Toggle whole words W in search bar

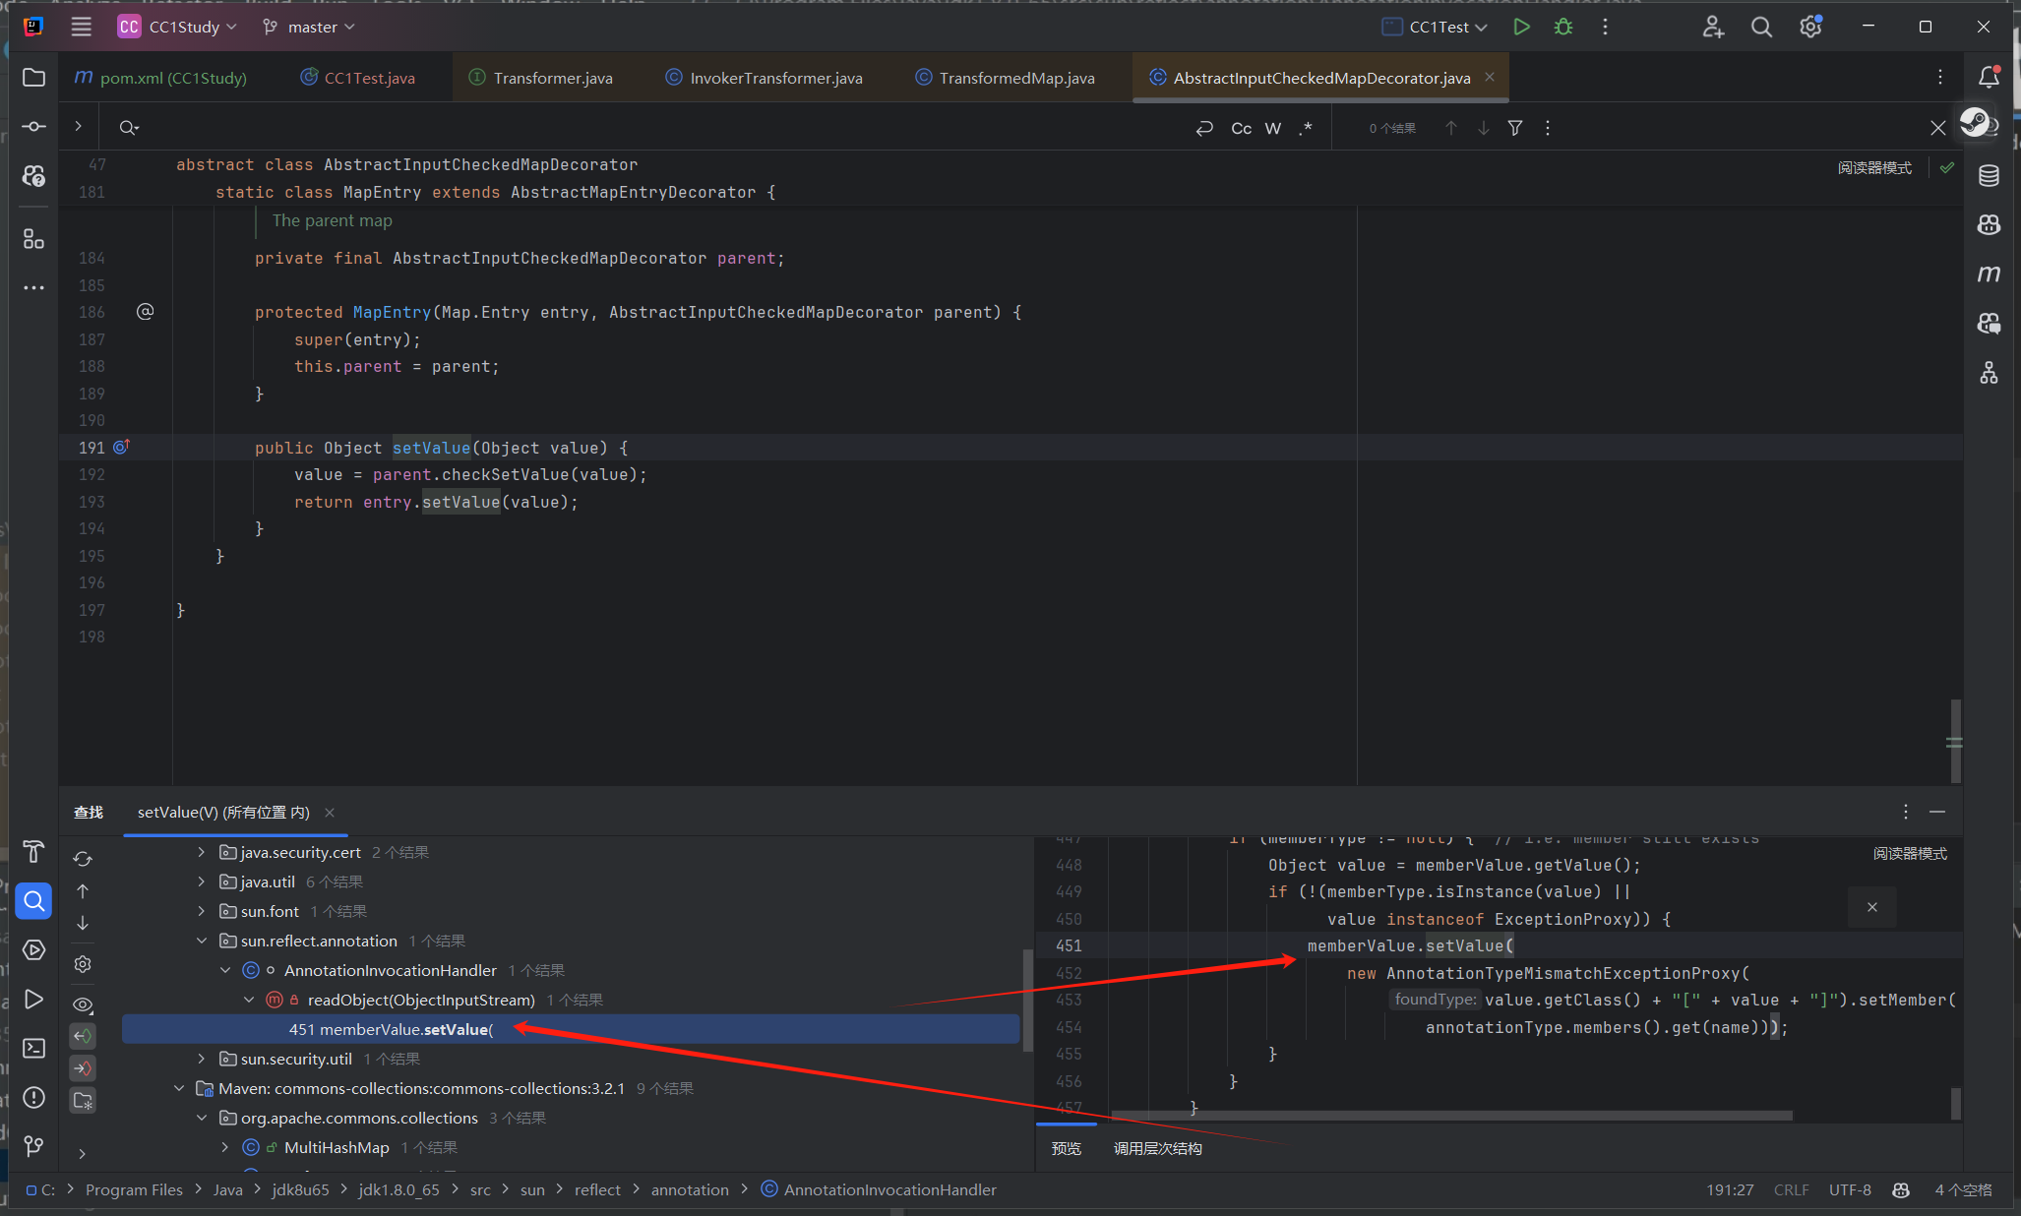1273,128
